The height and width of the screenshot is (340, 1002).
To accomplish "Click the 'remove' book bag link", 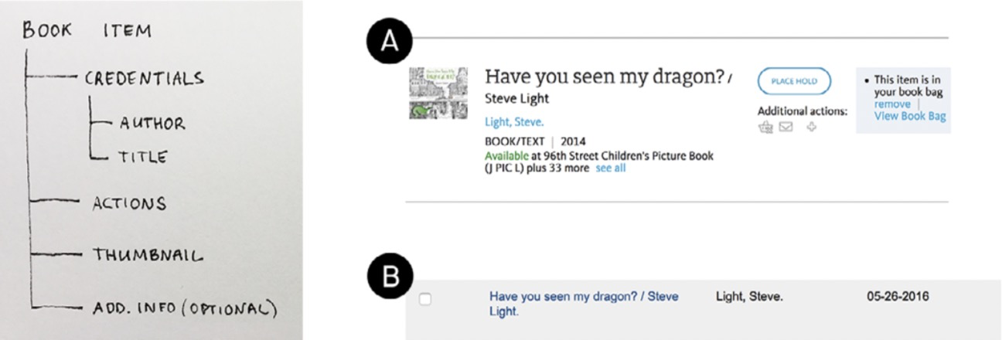I will click(x=892, y=104).
